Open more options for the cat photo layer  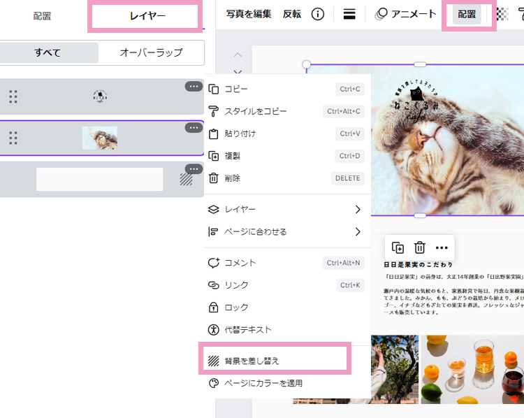[x=194, y=128]
